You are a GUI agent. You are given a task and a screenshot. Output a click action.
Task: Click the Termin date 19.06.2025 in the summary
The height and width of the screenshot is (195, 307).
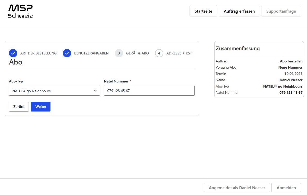click(293, 74)
